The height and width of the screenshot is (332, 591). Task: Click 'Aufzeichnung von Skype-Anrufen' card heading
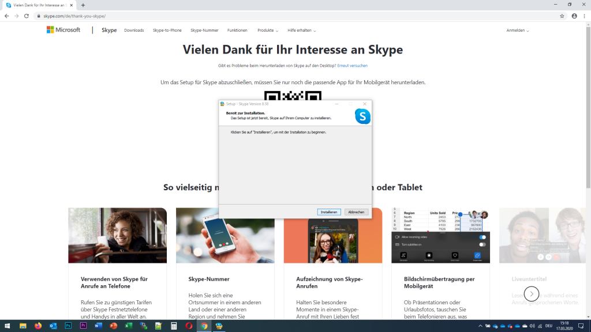pyautogui.click(x=330, y=282)
